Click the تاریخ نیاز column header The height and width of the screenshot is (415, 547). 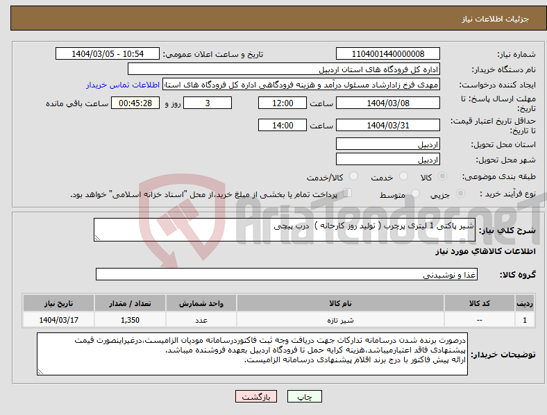coord(58,303)
